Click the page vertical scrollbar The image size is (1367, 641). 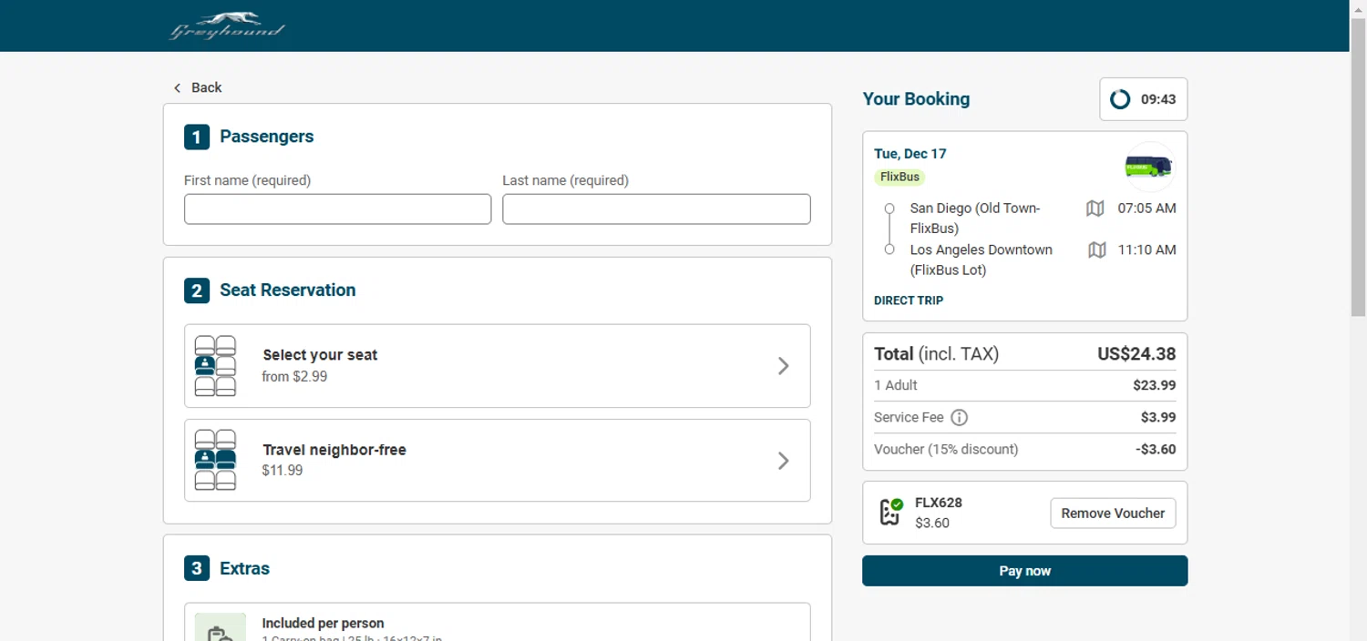click(x=1358, y=182)
